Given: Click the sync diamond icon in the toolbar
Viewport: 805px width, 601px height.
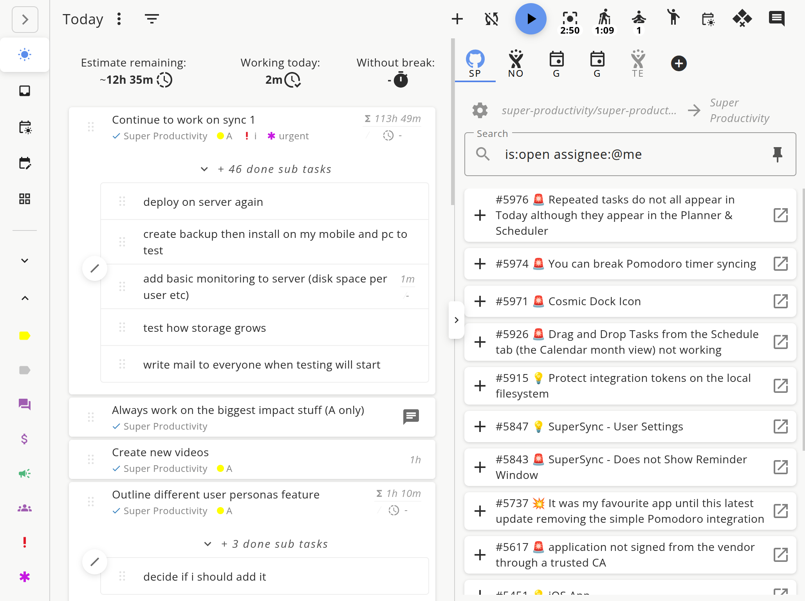Looking at the screenshot, I should coord(742,18).
